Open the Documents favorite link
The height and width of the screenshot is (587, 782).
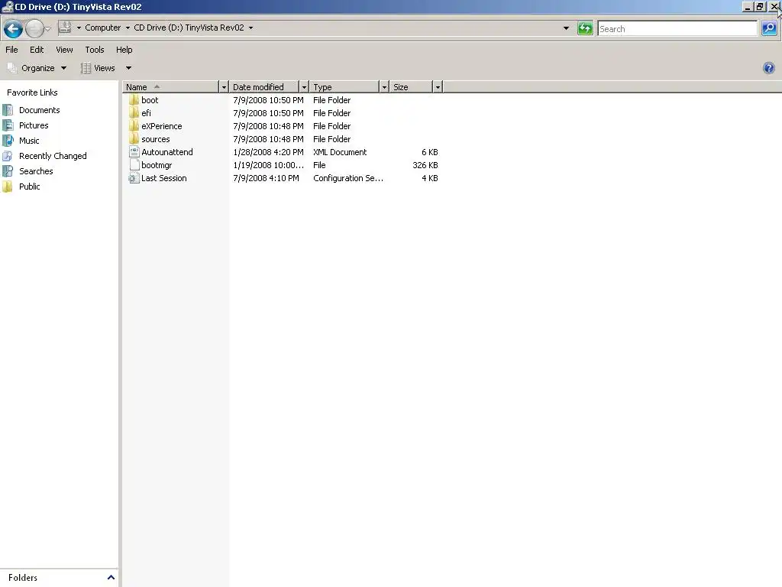(40, 110)
